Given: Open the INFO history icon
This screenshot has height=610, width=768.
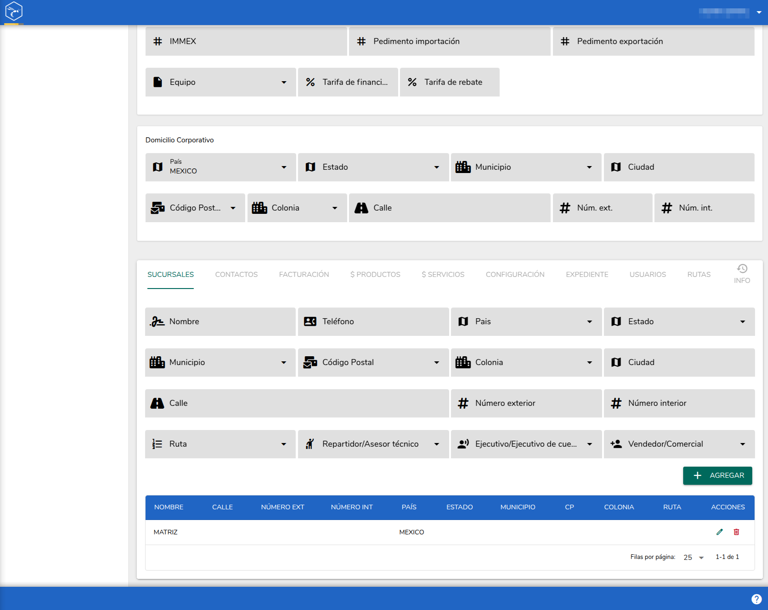Looking at the screenshot, I should (x=742, y=269).
